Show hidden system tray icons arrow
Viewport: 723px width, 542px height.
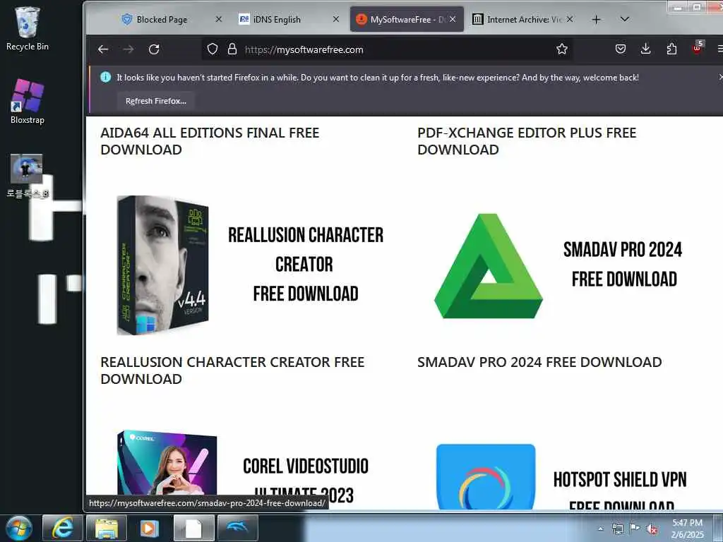[x=600, y=529]
